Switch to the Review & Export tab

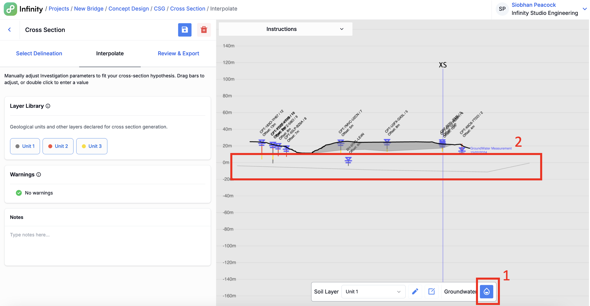(x=178, y=53)
